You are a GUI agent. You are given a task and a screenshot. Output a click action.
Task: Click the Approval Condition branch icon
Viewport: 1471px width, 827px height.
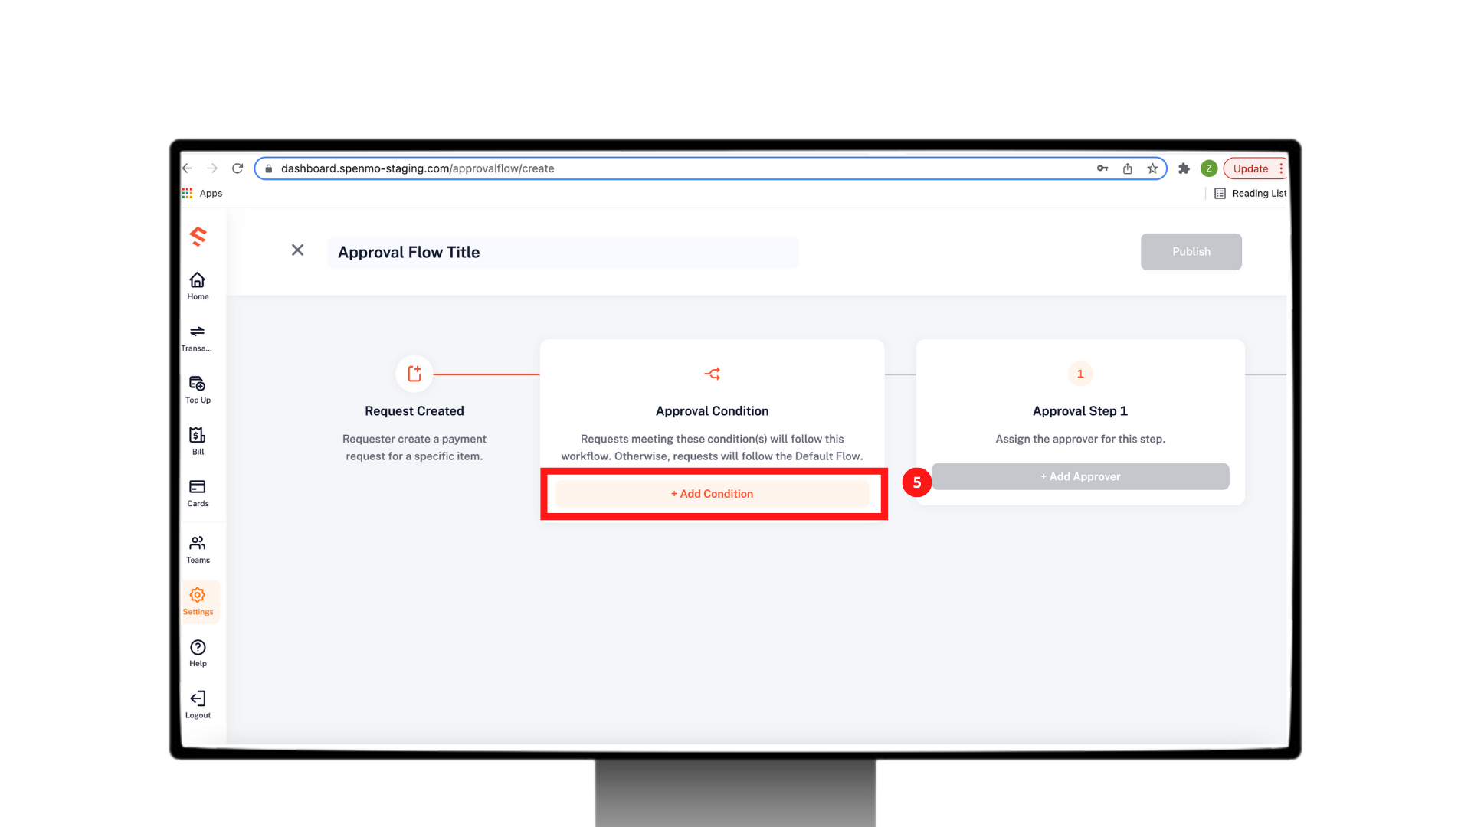tap(713, 374)
